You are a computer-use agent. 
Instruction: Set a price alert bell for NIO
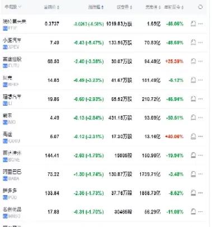194,117
